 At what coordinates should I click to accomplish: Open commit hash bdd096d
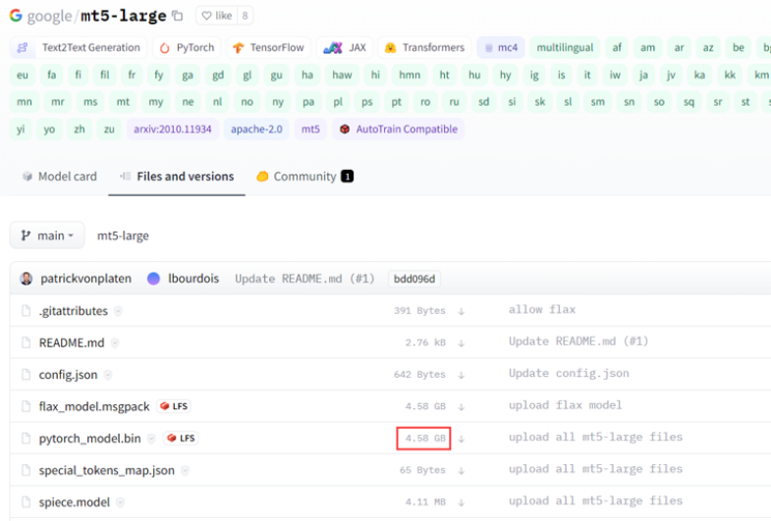pos(414,279)
